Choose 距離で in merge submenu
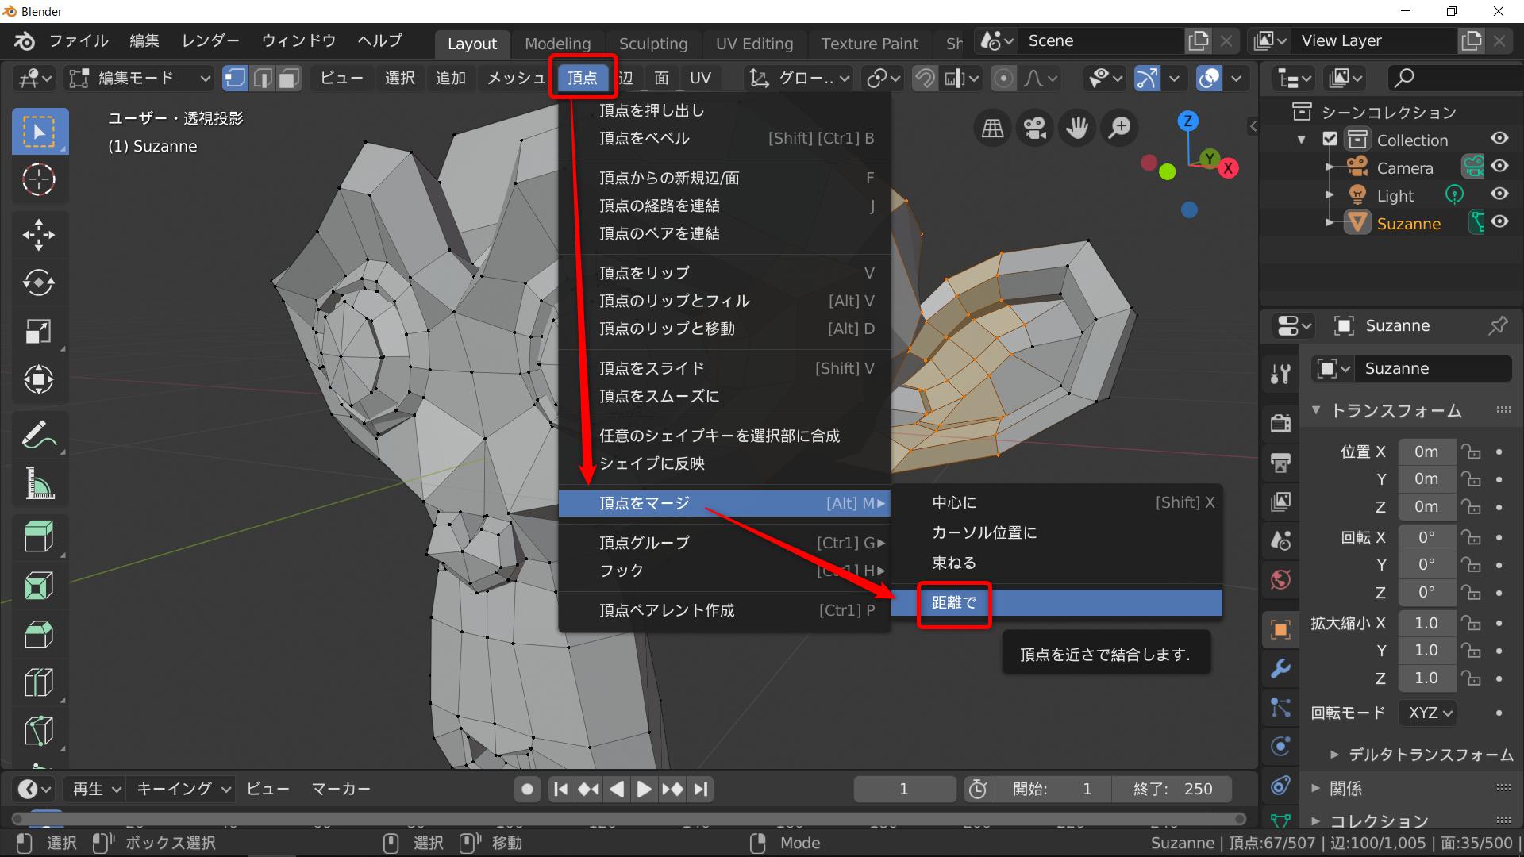The width and height of the screenshot is (1524, 857). tap(954, 603)
